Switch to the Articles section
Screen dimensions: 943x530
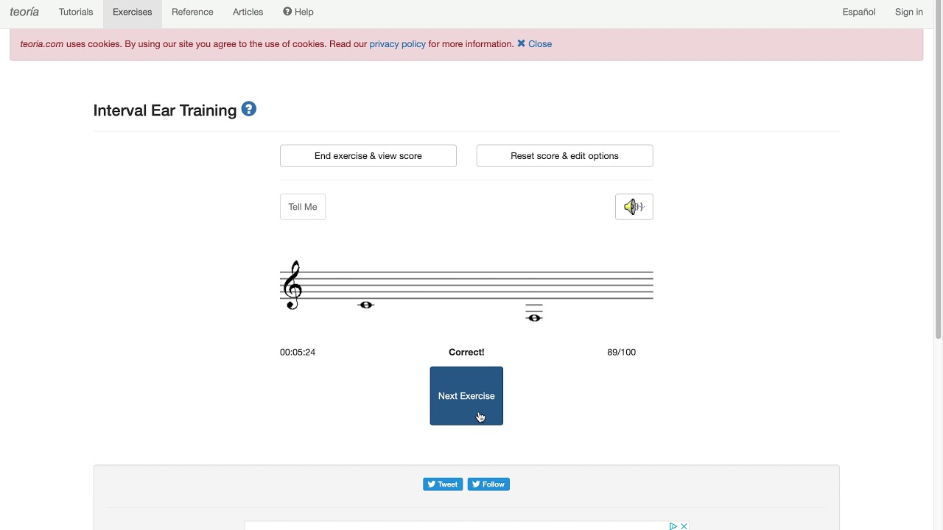coord(248,13)
